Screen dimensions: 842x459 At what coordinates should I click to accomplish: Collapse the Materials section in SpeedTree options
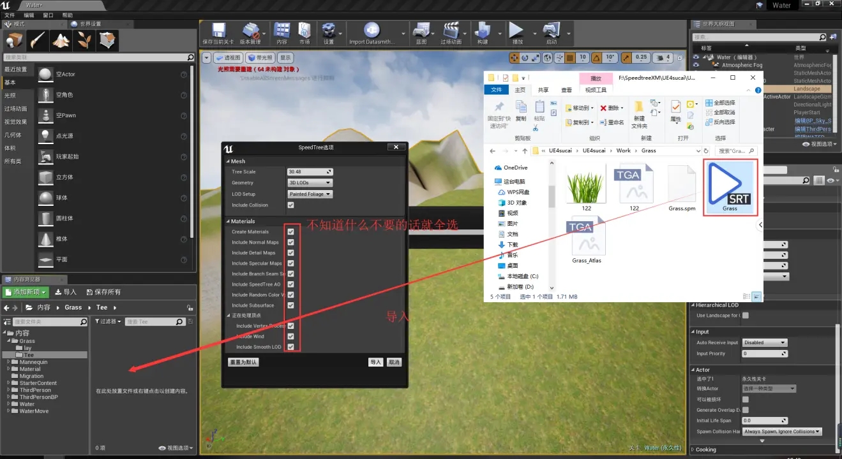(x=227, y=221)
